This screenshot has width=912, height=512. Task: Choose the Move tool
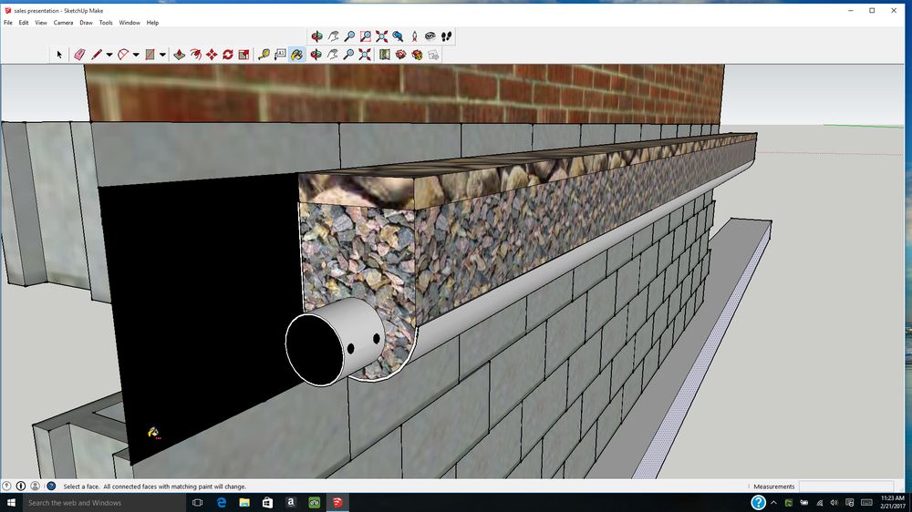click(x=212, y=55)
